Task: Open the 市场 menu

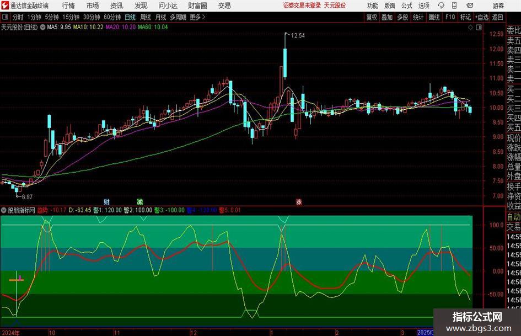Action: coord(93,6)
